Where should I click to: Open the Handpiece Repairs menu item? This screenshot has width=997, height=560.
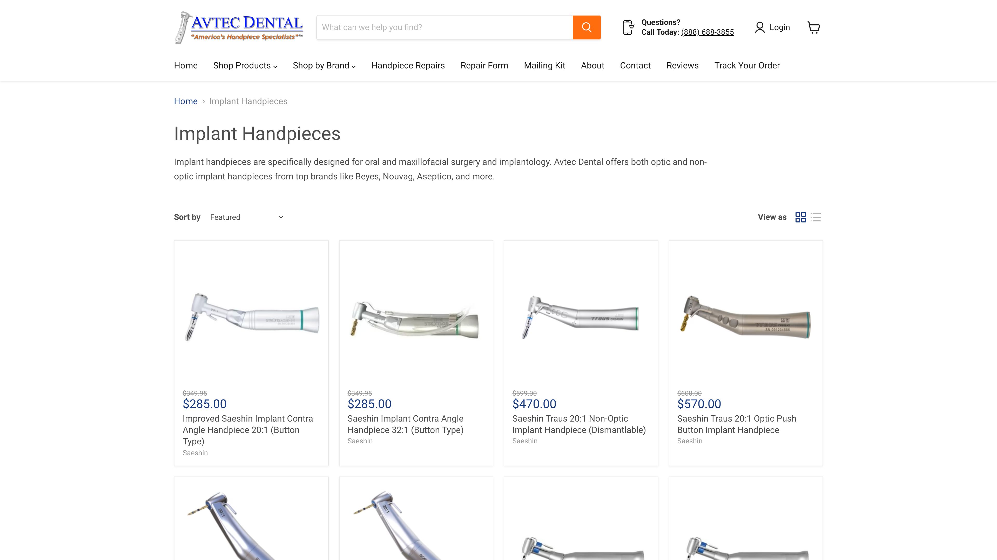[x=408, y=65]
